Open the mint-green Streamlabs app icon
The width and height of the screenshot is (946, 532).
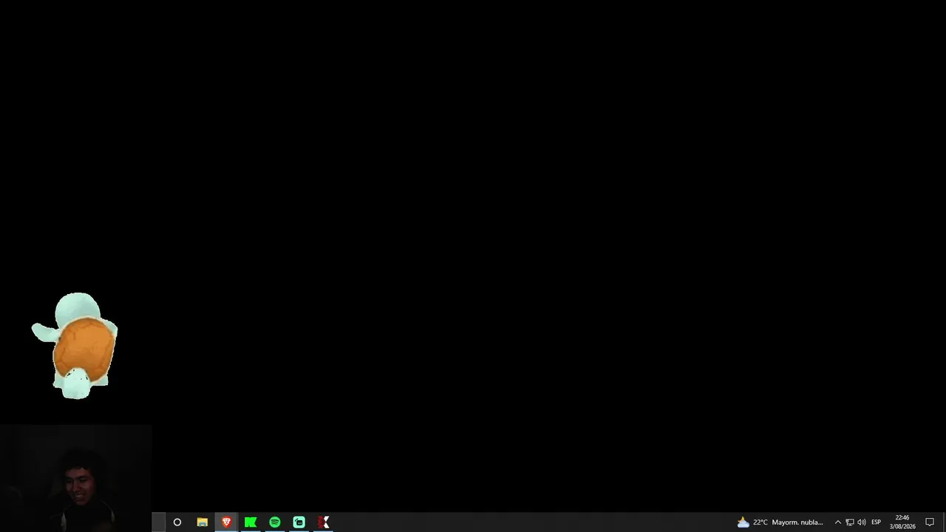click(299, 522)
